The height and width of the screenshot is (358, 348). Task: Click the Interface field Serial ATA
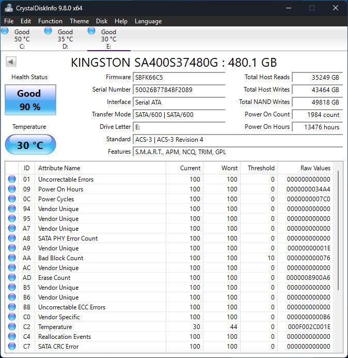coord(179,102)
